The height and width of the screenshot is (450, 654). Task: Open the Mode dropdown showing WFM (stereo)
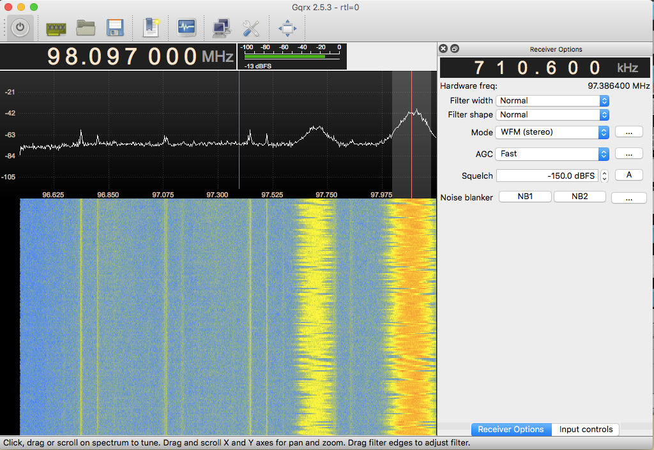point(552,132)
